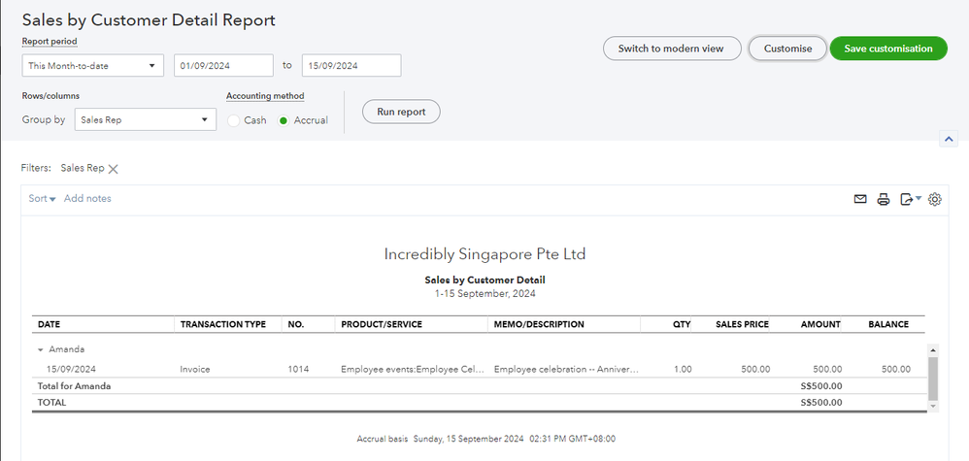This screenshot has height=461, width=969.
Task: Click company name Incredibly Singapore Pte Ltd
Action: tap(484, 254)
